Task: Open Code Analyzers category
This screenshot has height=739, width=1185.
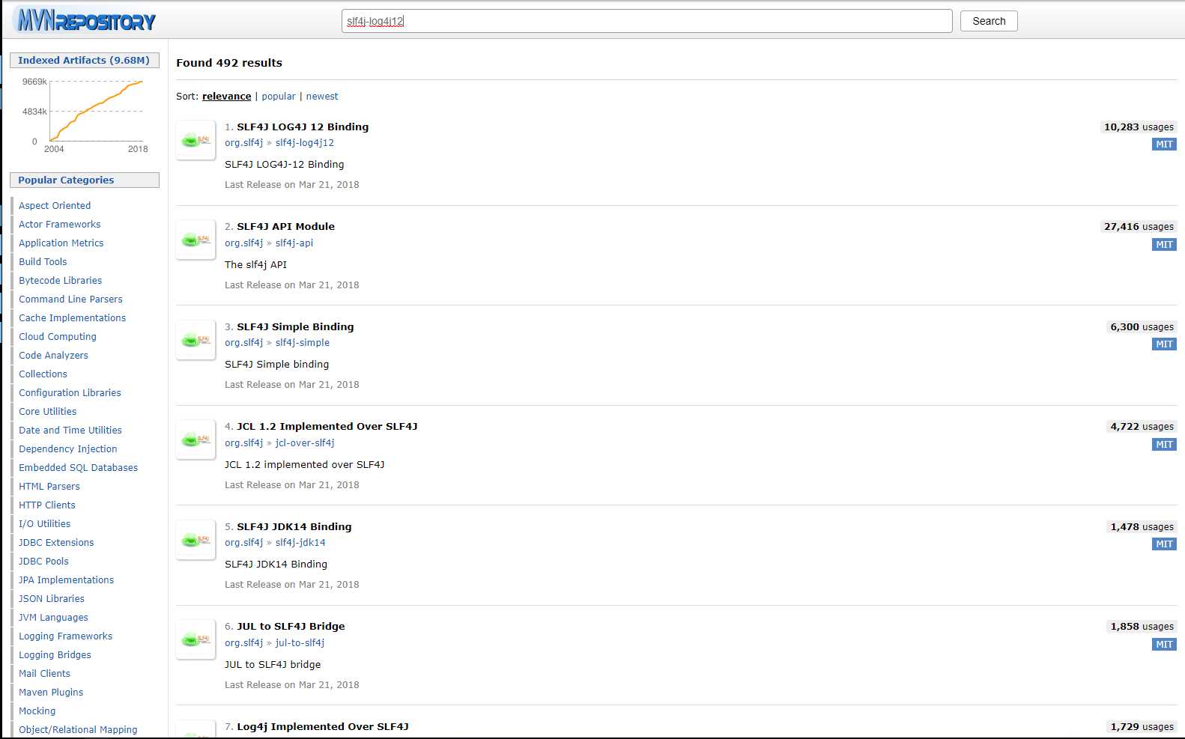Action: pyautogui.click(x=53, y=356)
